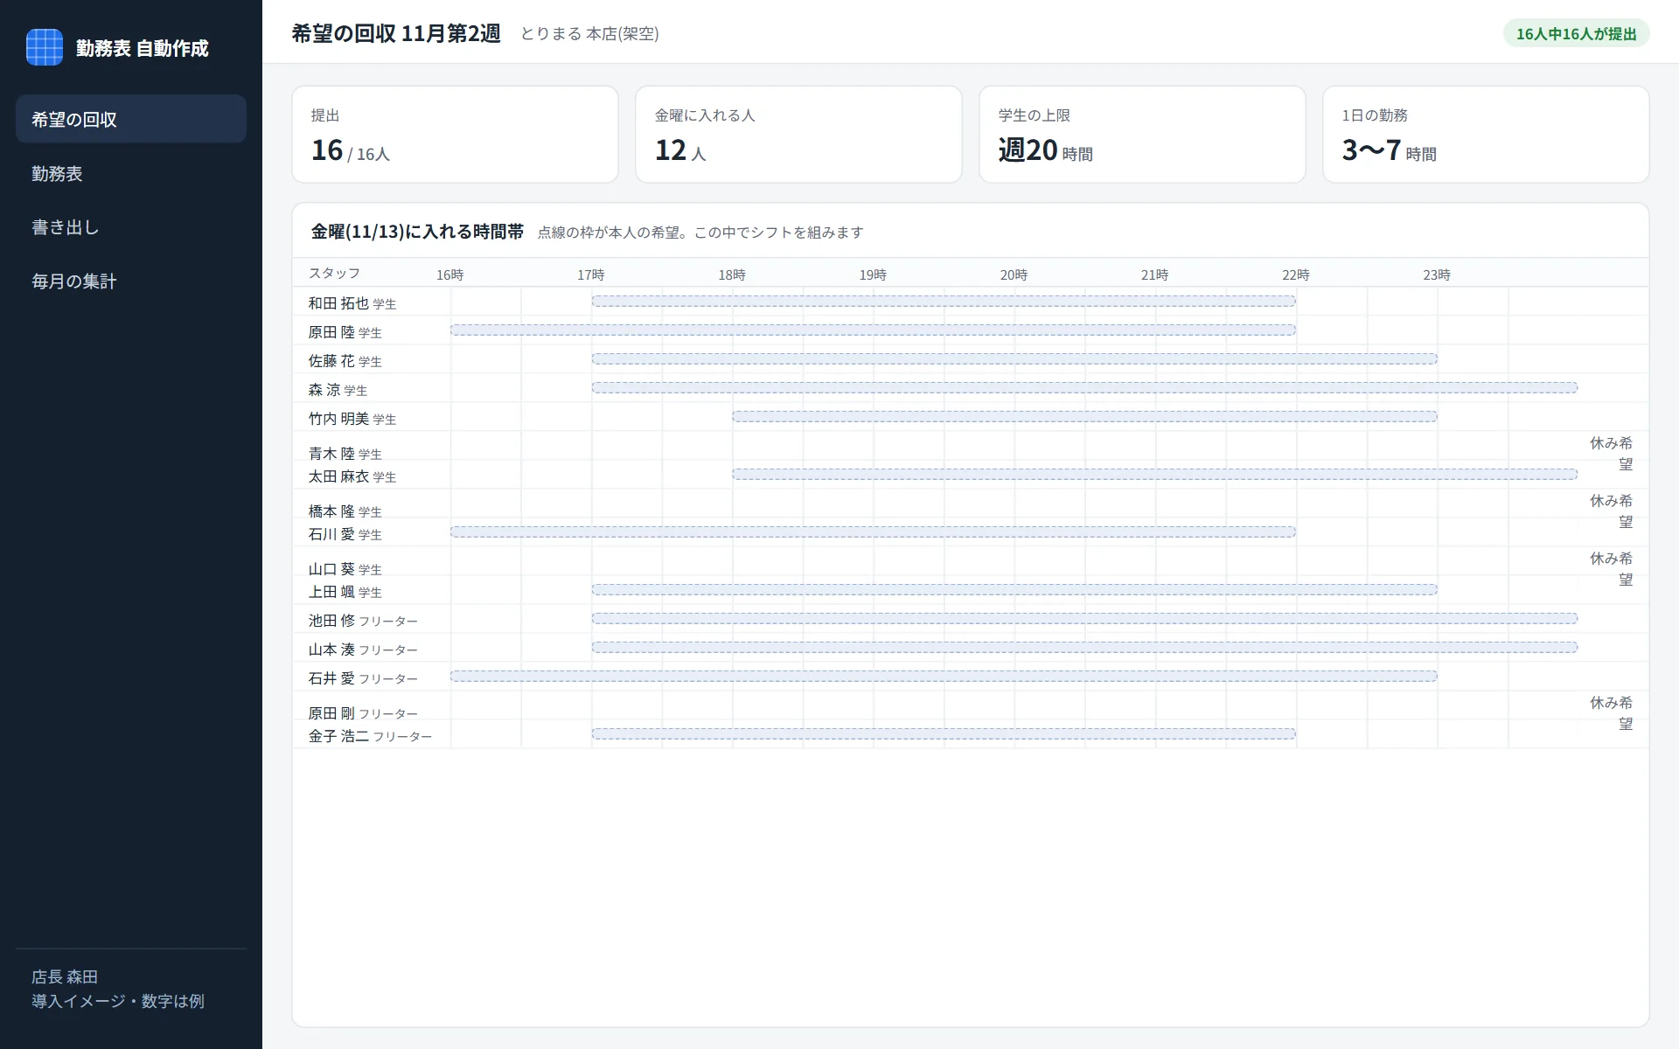Click 上田 颯's availability bar

coord(1014,589)
